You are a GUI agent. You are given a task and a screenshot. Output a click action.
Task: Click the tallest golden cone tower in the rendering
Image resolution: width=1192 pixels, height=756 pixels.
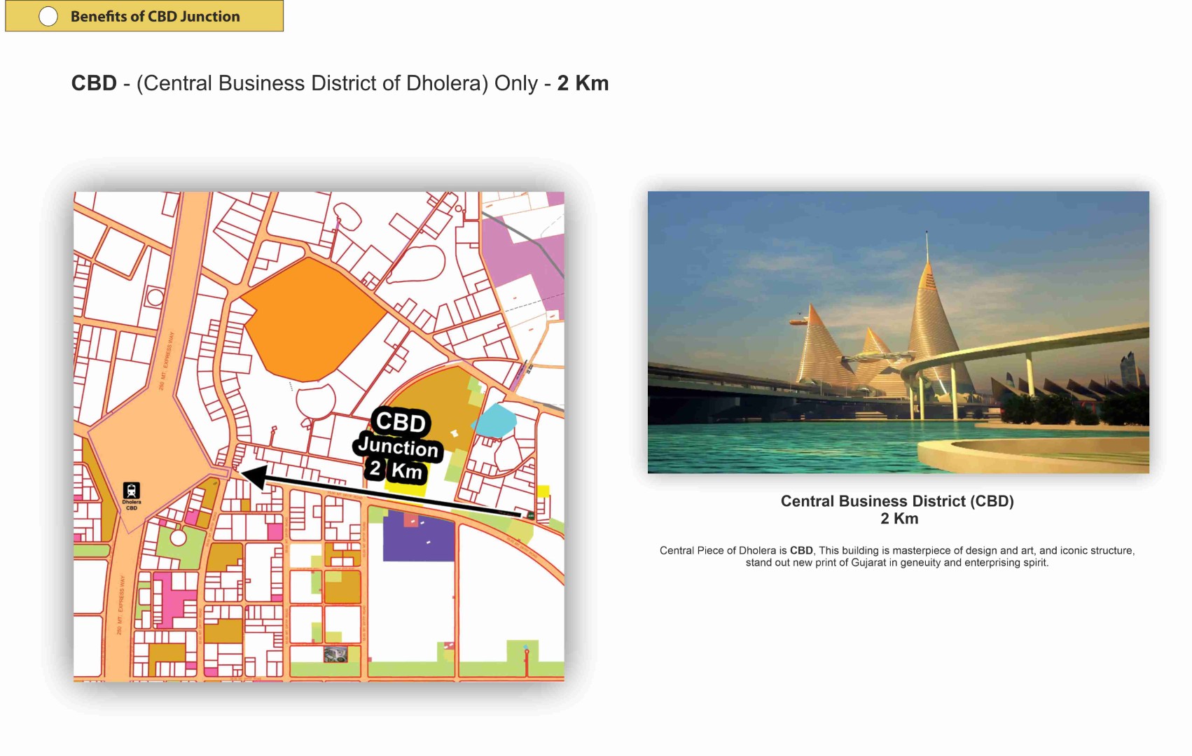929,315
